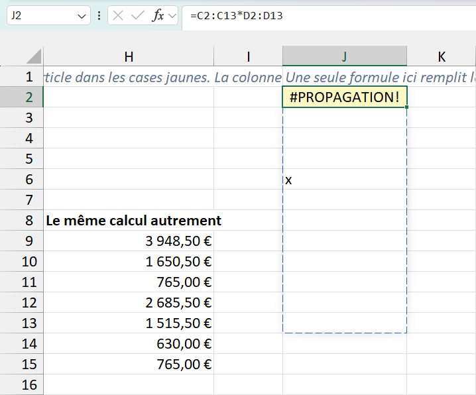
Task: Select row 10 header
Action: tap(22, 262)
